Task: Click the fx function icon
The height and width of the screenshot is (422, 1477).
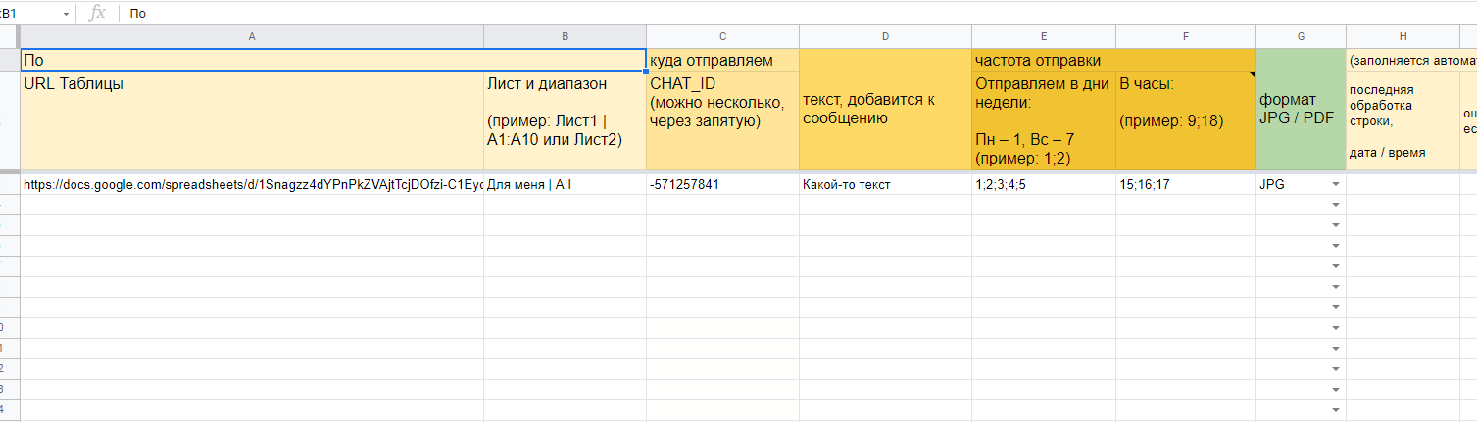Action: coord(97,13)
